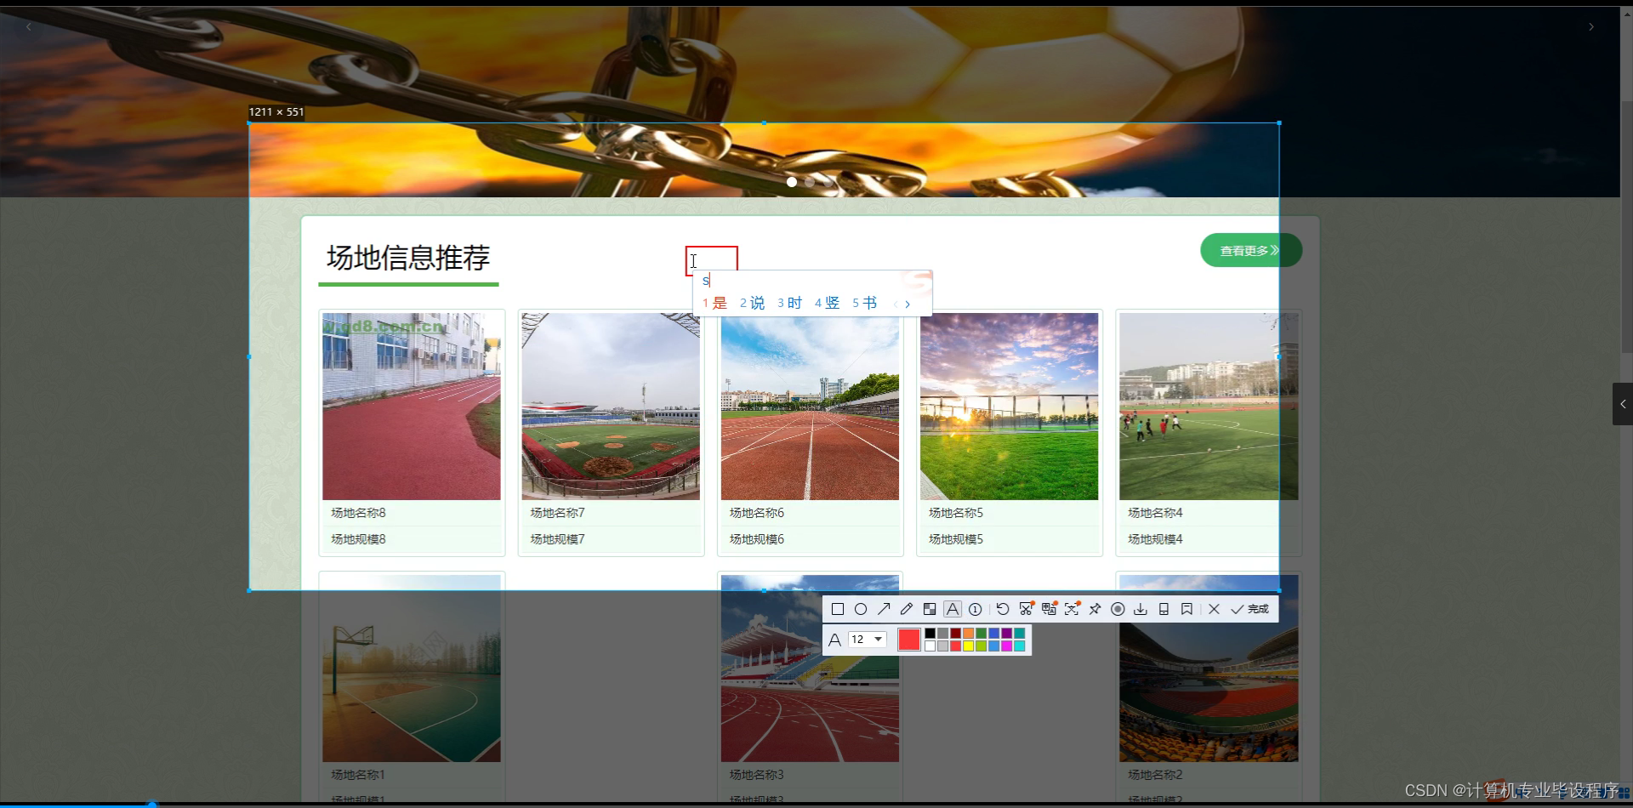Image resolution: width=1633 pixels, height=808 pixels.
Task: Save the screenshot via download icon
Action: [1141, 609]
